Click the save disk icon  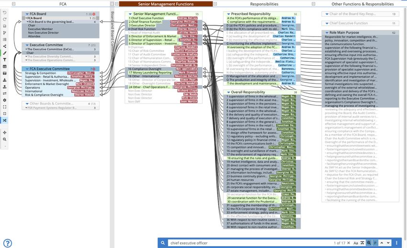pyautogui.click(x=5, y=26)
